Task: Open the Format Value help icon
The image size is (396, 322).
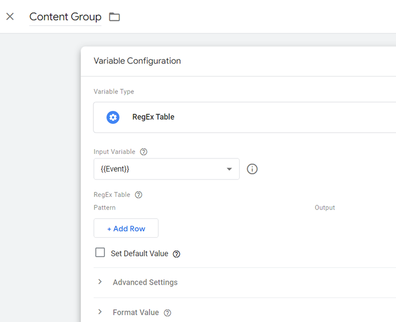Action: [x=167, y=313]
